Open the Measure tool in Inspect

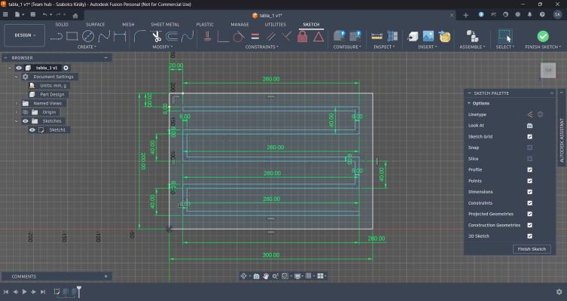pos(377,35)
